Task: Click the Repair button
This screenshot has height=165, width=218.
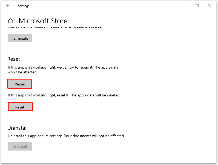Action: tap(20, 84)
